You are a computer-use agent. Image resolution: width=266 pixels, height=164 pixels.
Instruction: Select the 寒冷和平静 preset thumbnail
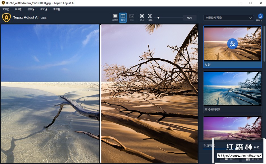[233, 88]
